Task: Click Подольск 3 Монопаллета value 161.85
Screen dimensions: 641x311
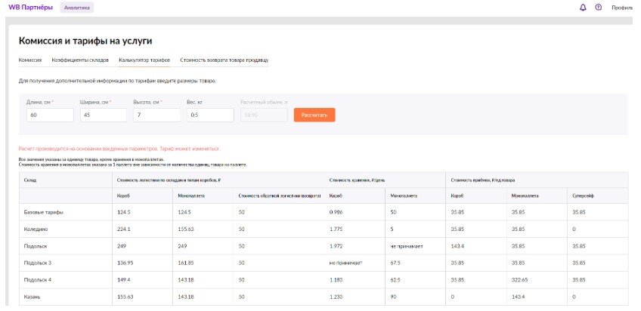Action: [186, 263]
